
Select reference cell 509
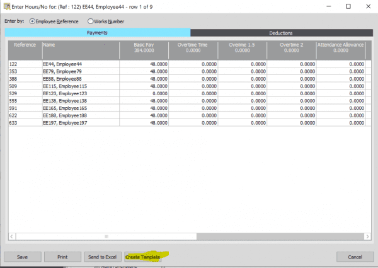(x=25, y=86)
